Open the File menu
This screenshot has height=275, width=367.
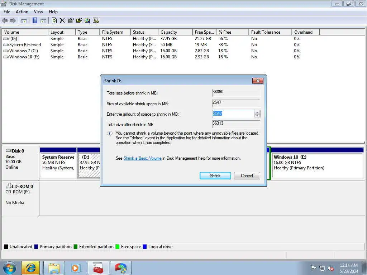[7, 12]
